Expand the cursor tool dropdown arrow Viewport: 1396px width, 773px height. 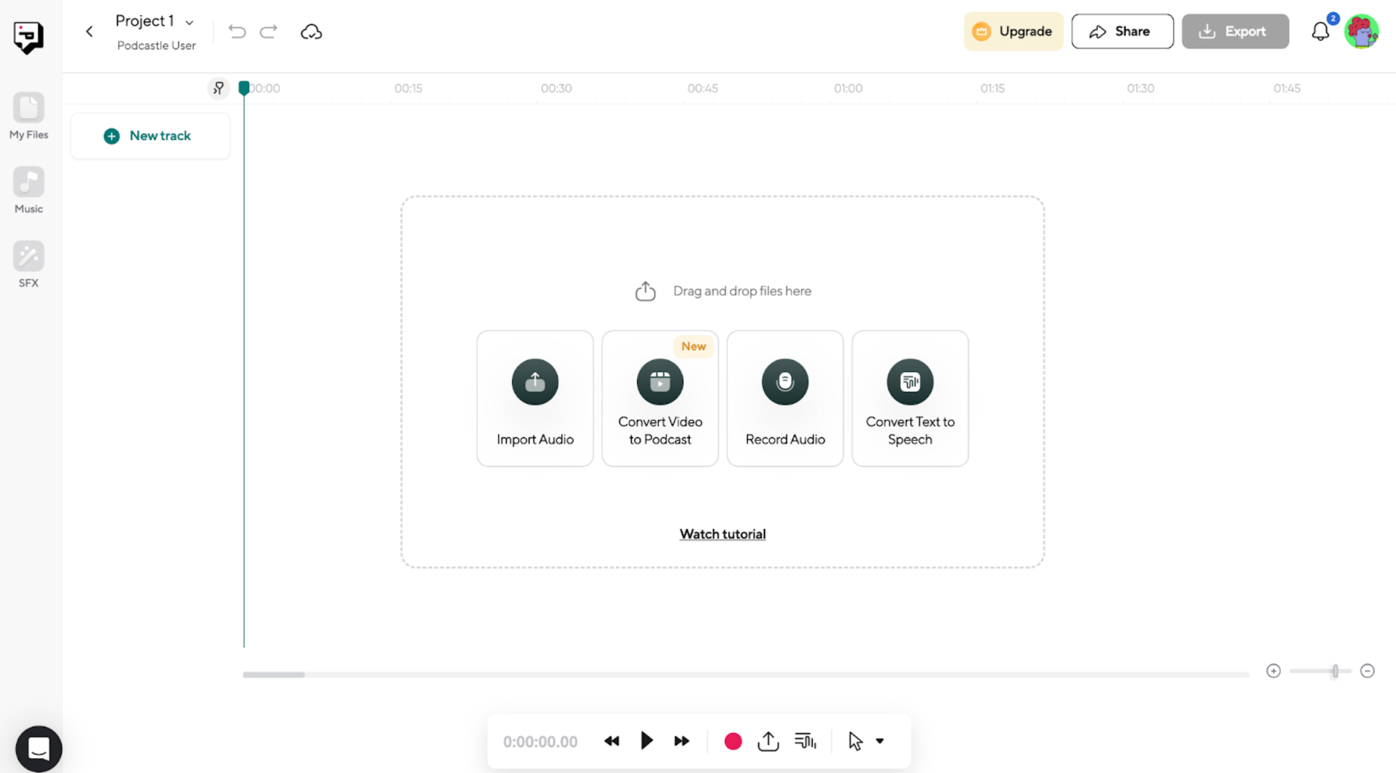(x=880, y=741)
